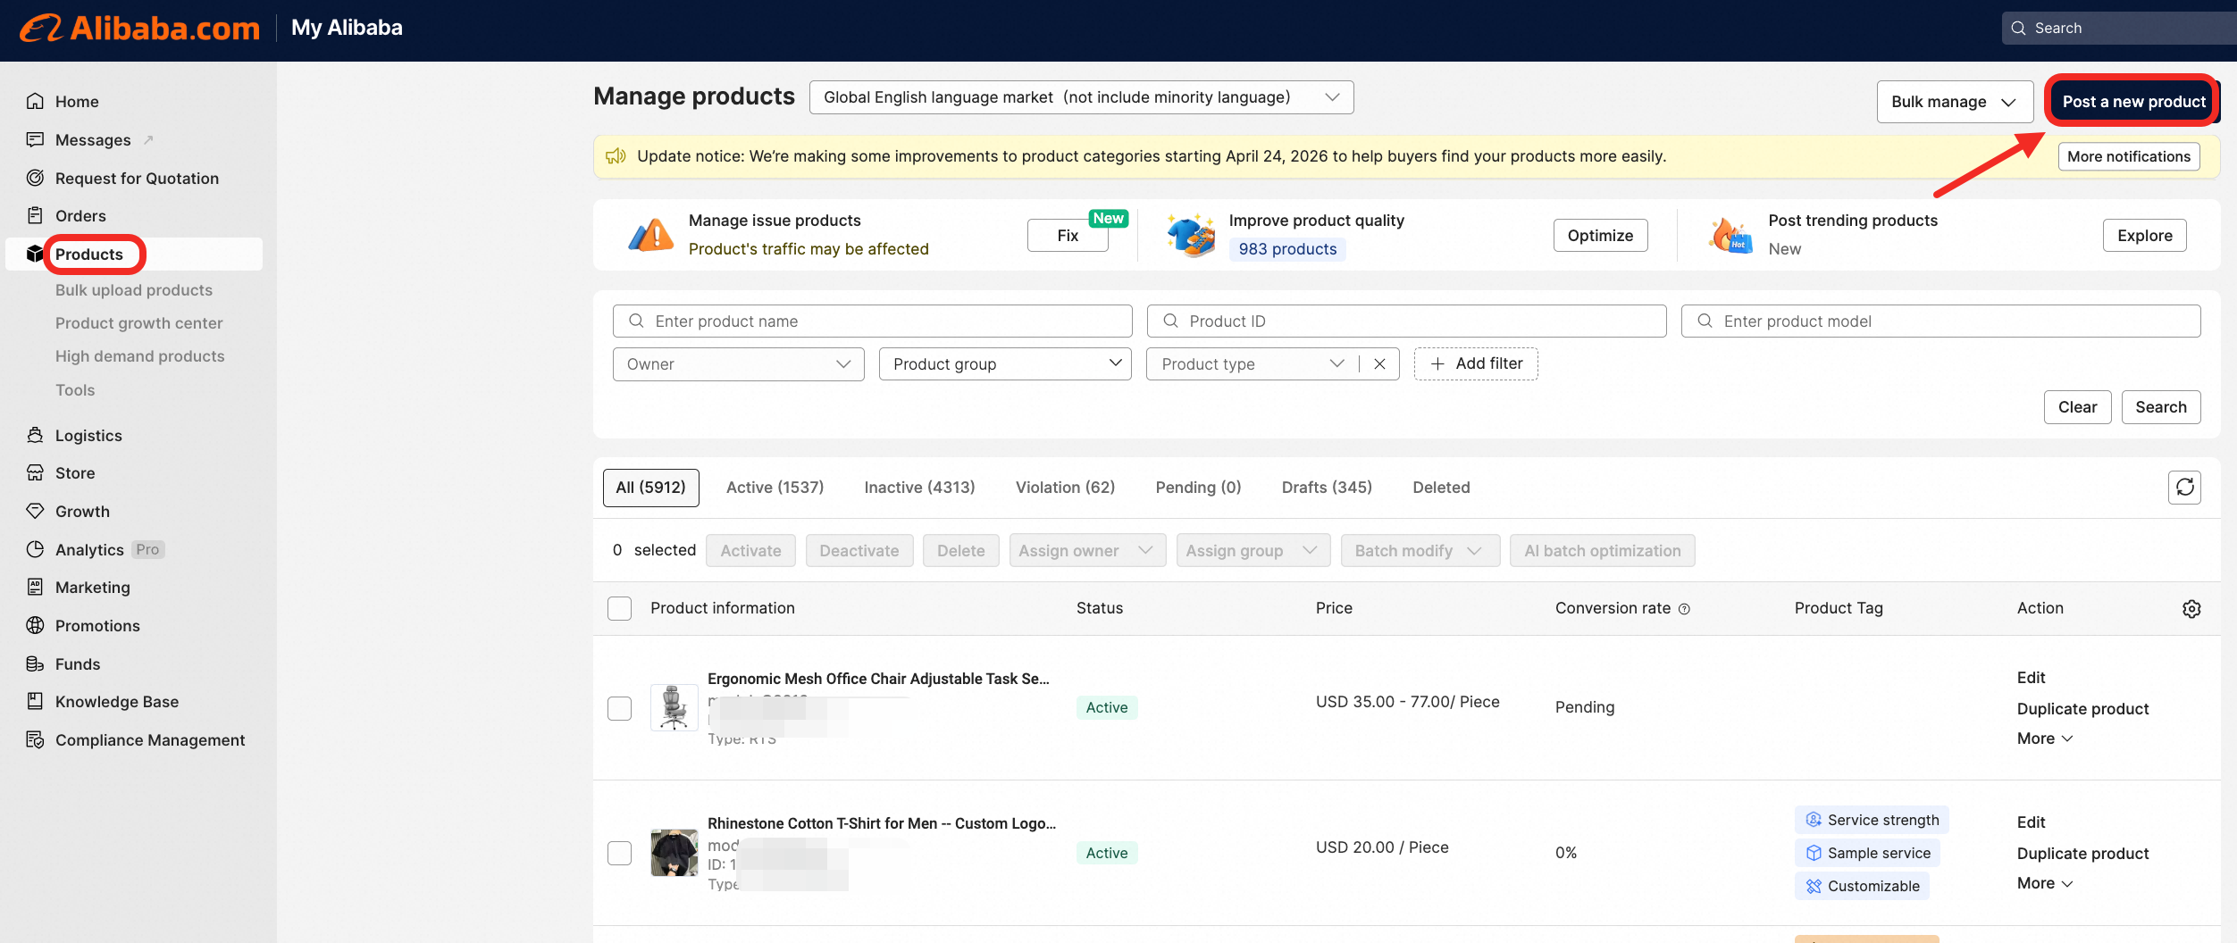Click the refresh icon beside product tabs

(x=2184, y=488)
